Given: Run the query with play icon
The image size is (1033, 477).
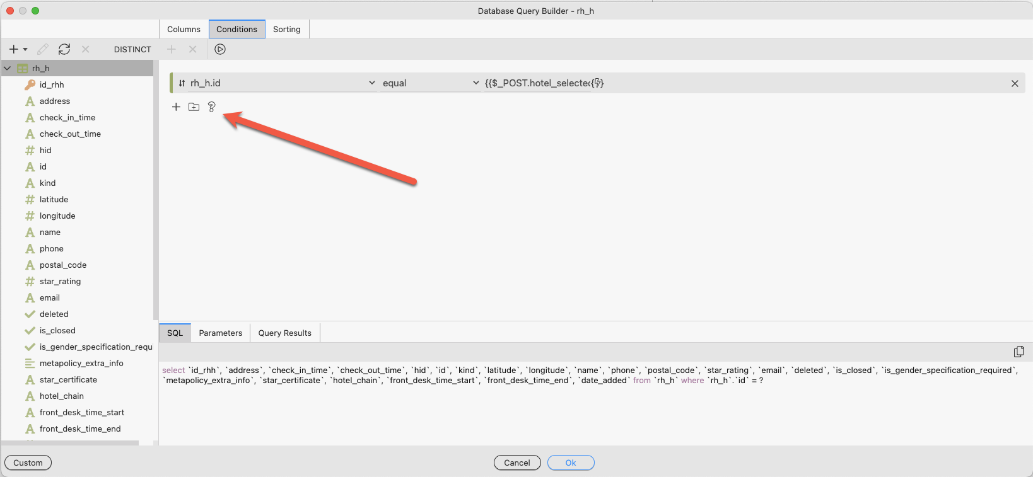Looking at the screenshot, I should point(220,49).
